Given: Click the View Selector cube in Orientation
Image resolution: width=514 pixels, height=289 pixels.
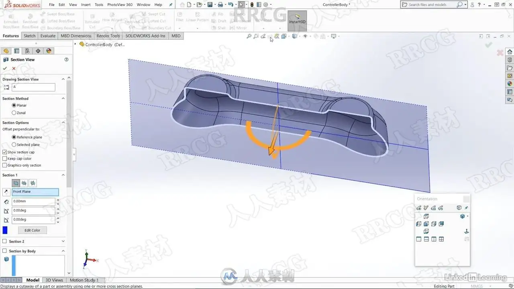Looking at the screenshot, I should 459,208.
